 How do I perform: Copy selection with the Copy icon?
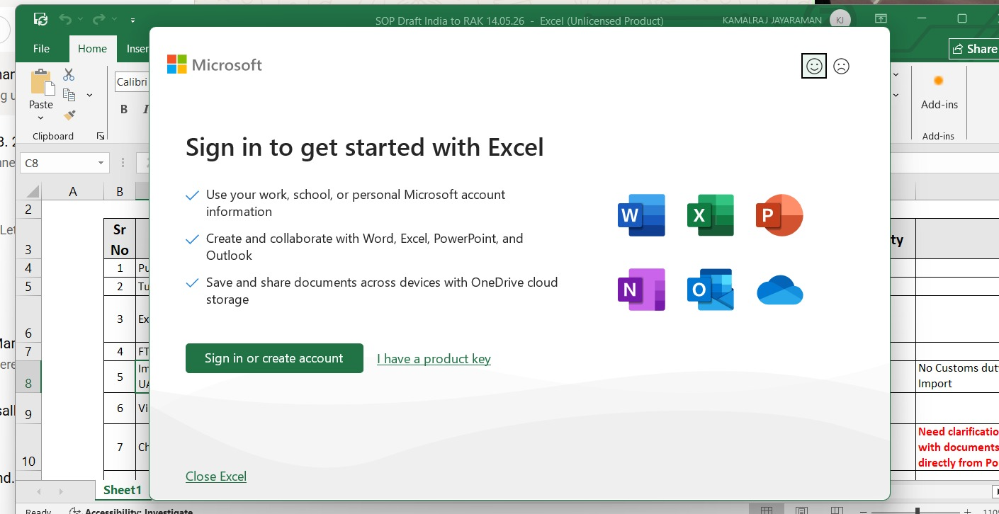tap(69, 94)
